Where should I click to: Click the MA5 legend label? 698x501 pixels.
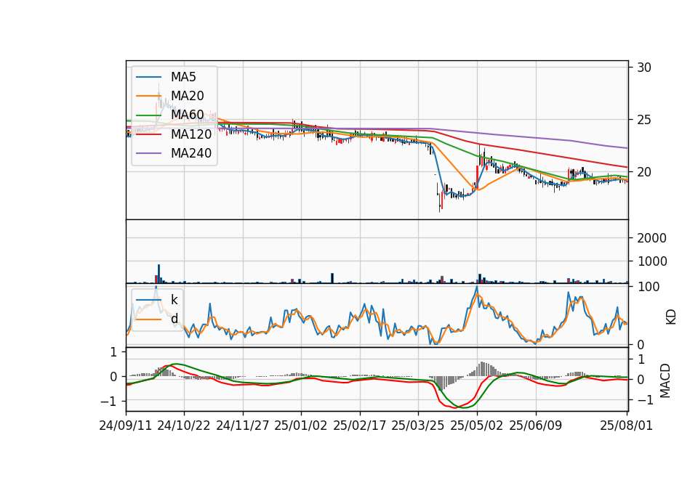point(183,77)
